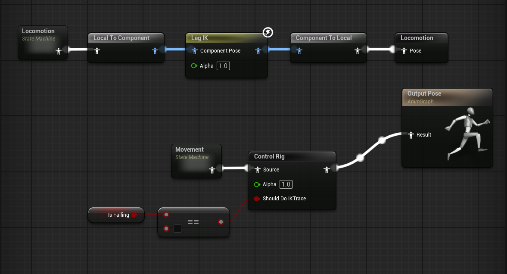Click the Locomotion State Machine output pose pin
The height and width of the screenshot is (274, 507).
[59, 51]
